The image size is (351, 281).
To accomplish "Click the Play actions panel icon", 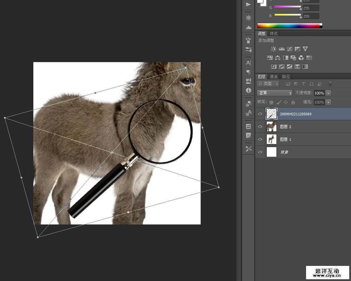I will click(249, 4).
